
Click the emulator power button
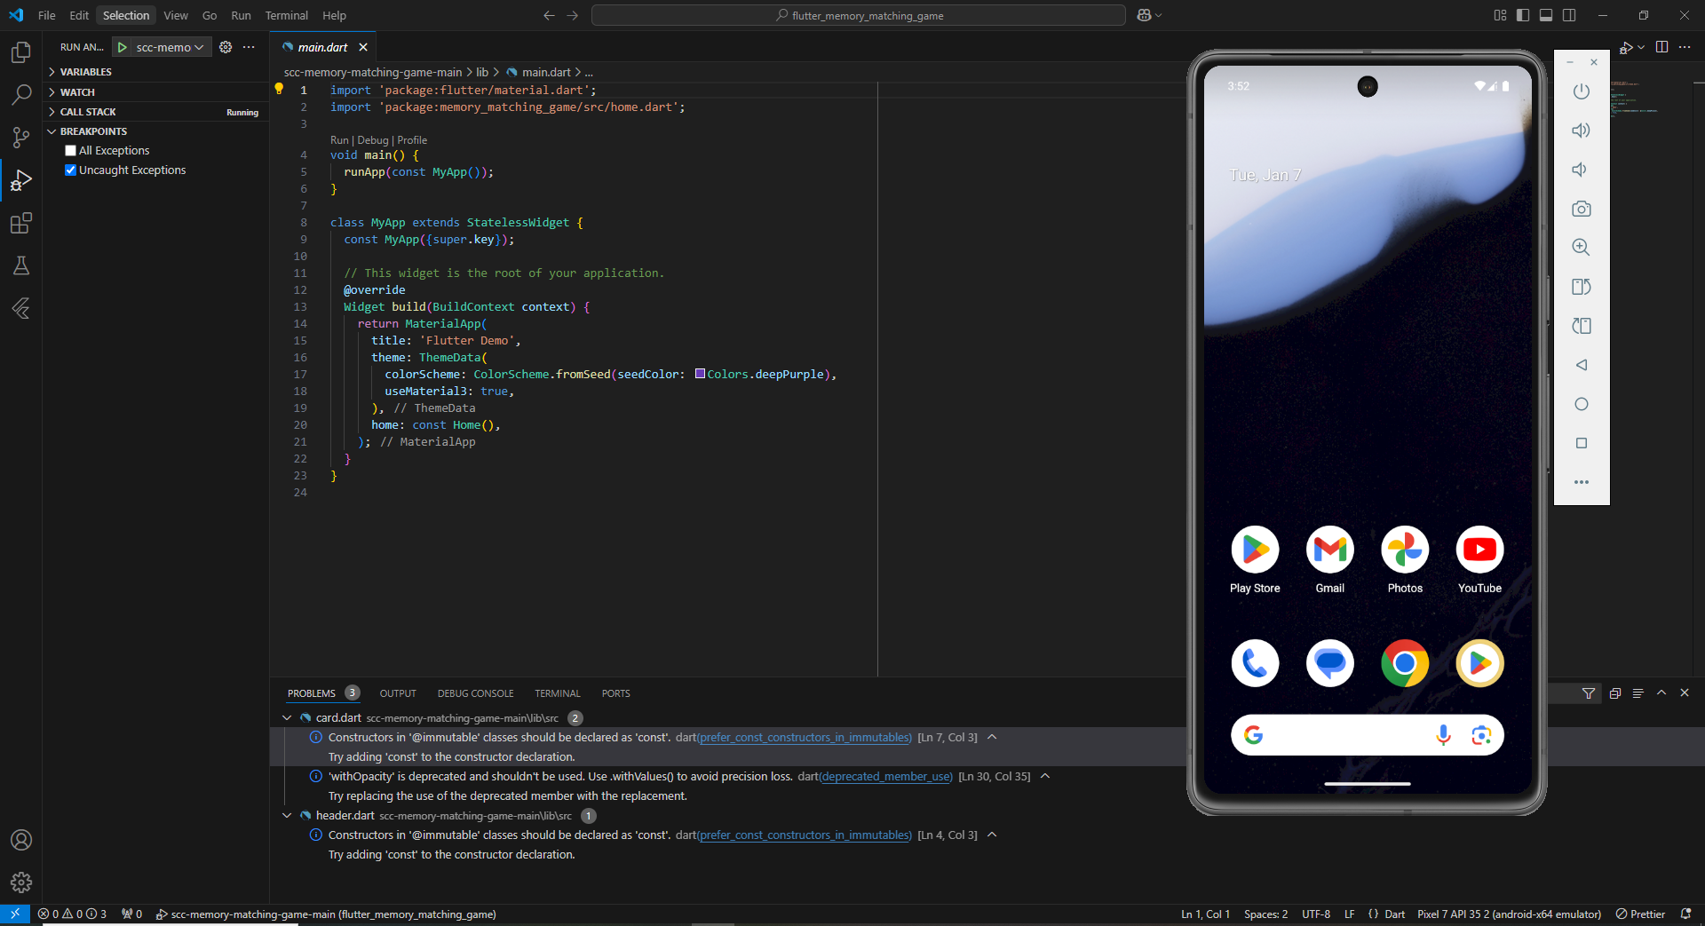(x=1582, y=91)
